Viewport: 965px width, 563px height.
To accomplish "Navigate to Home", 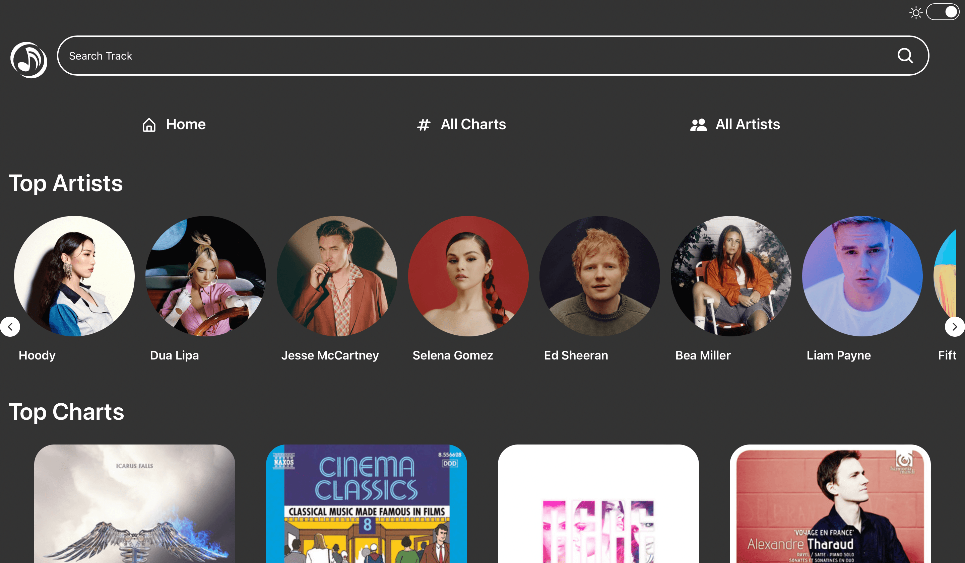I will (x=185, y=125).
